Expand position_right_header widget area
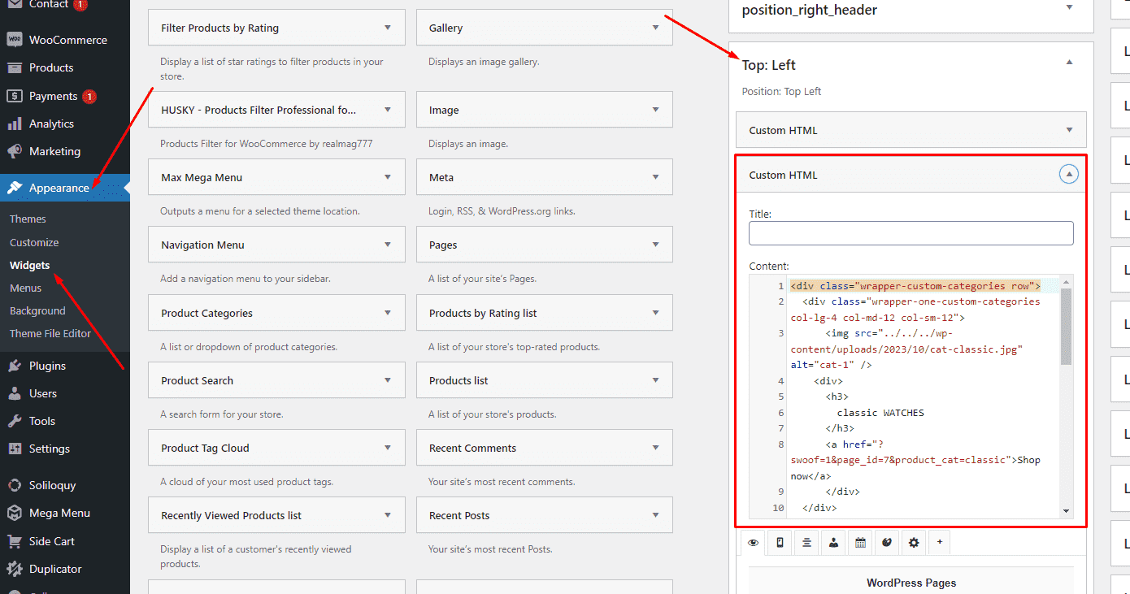This screenshot has height=594, width=1130. 1069,7
